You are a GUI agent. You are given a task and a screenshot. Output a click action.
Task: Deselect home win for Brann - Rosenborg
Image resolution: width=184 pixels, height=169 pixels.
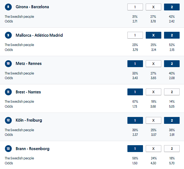tap(135, 149)
